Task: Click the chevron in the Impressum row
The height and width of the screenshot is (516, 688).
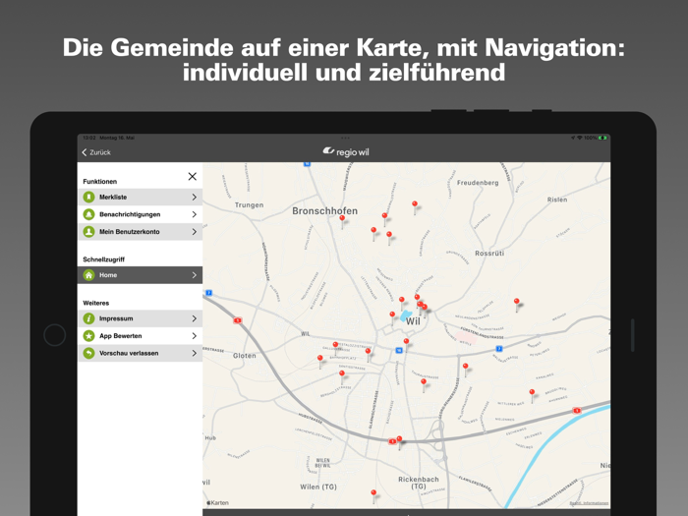Action: [194, 318]
